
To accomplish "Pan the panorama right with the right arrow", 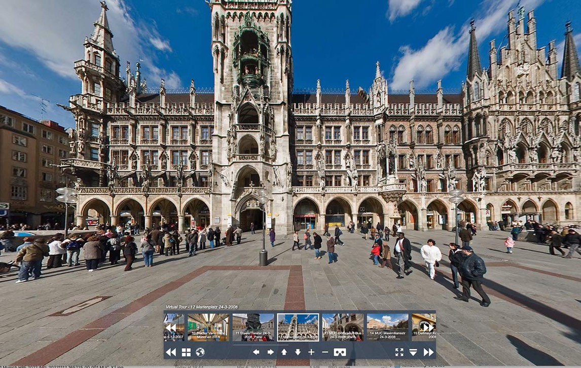I will pos(270,352).
